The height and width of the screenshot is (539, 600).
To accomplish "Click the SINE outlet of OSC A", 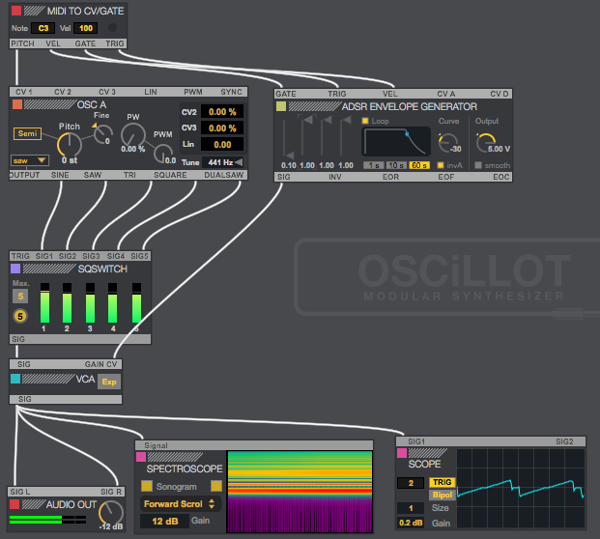I will [x=60, y=175].
